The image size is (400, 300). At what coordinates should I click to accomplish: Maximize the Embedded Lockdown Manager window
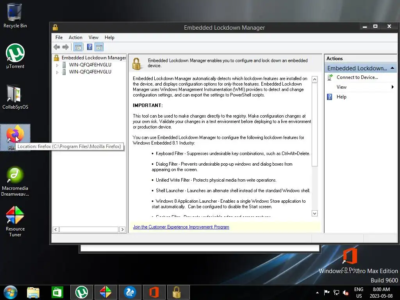tap(375, 26)
